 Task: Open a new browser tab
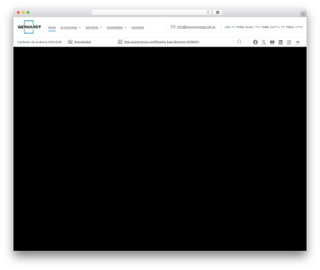[x=303, y=14]
